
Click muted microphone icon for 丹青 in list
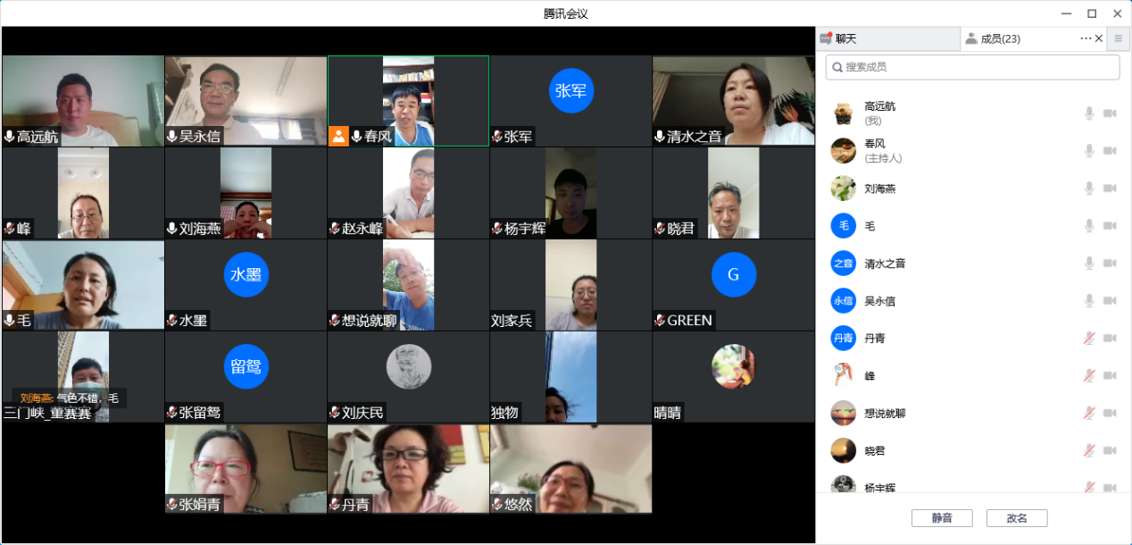pyautogui.click(x=1089, y=339)
